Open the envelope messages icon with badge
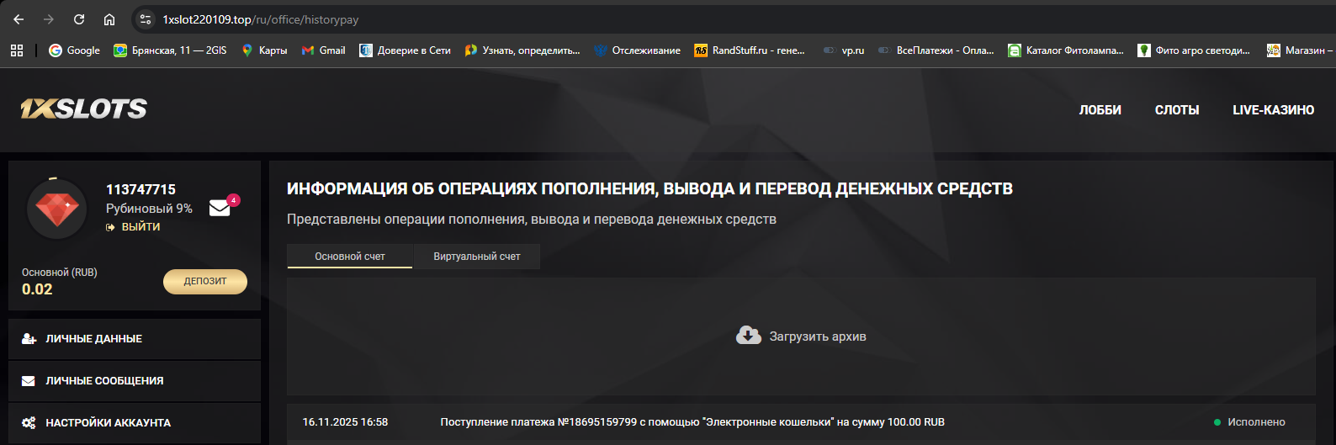Viewport: 1336px width, 445px height. (x=220, y=207)
